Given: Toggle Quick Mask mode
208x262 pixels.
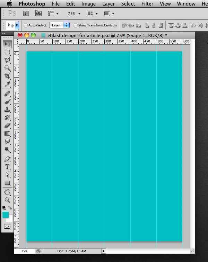Looking at the screenshot, I should coord(7,226).
